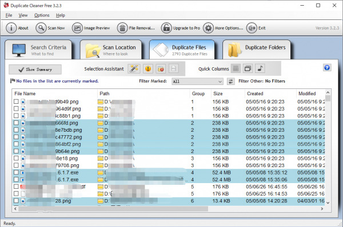Click Upgrade to Pro
Image resolution: width=343 pixels, height=227 pixels.
point(181,28)
